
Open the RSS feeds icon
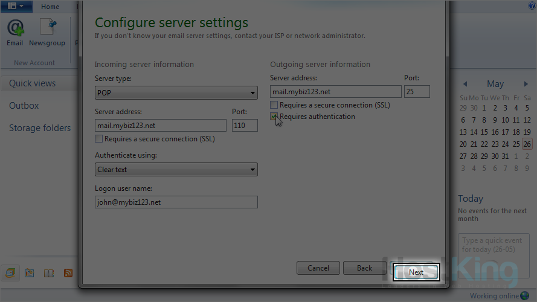[68, 273]
